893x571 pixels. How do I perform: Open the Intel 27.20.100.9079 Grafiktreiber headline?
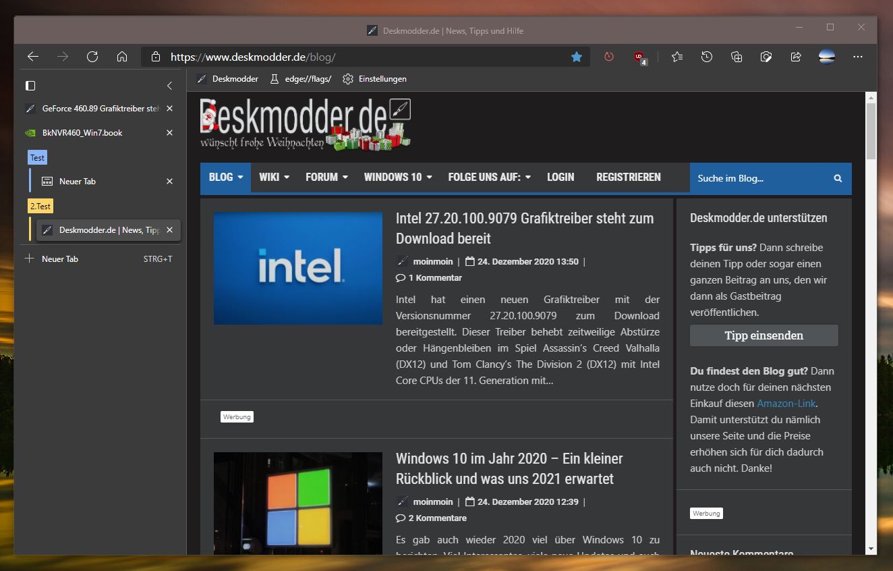525,228
